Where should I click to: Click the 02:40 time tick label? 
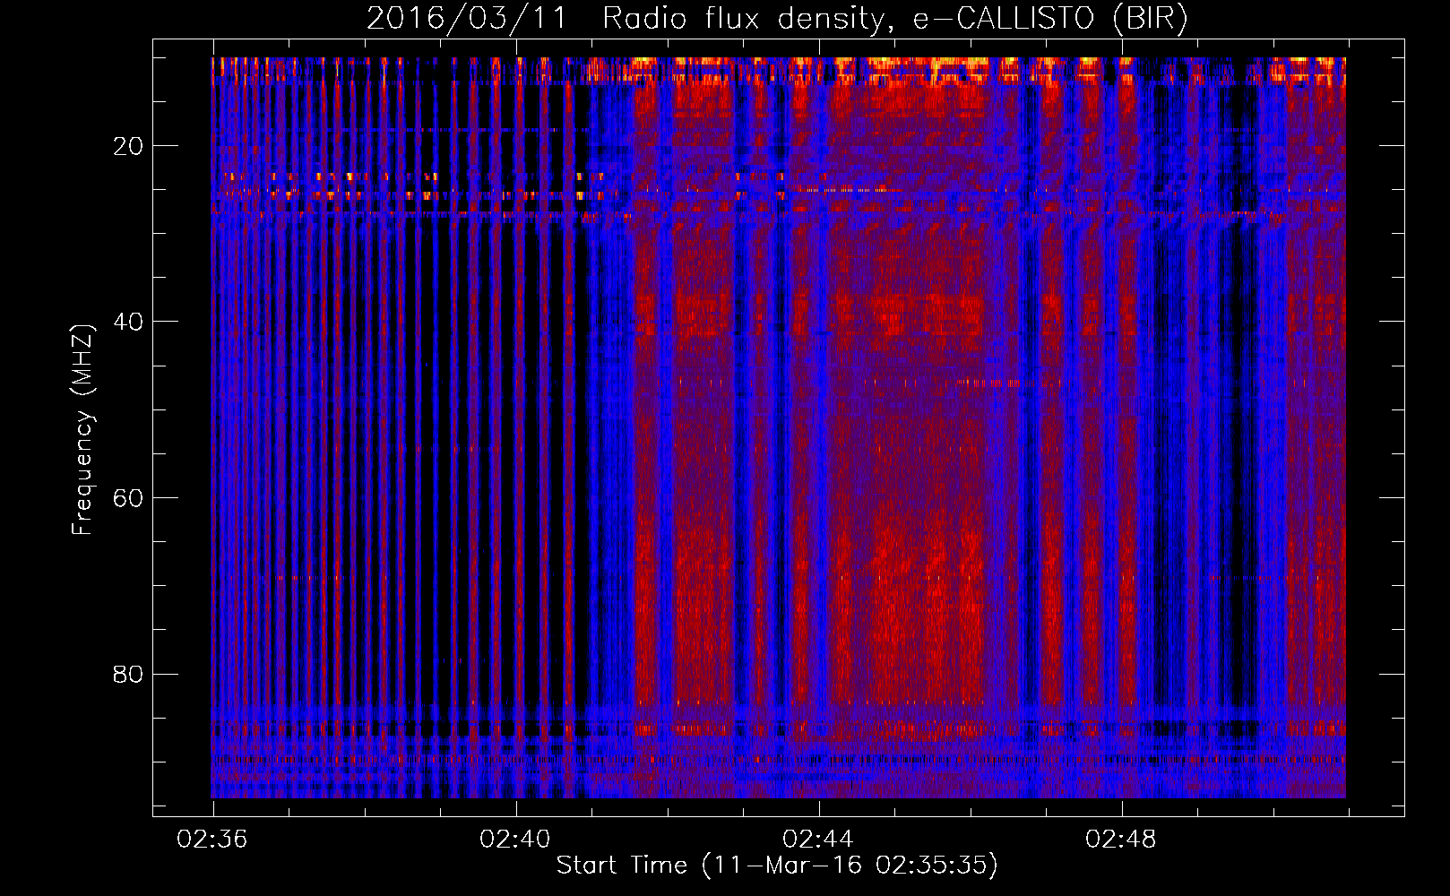pos(515,840)
